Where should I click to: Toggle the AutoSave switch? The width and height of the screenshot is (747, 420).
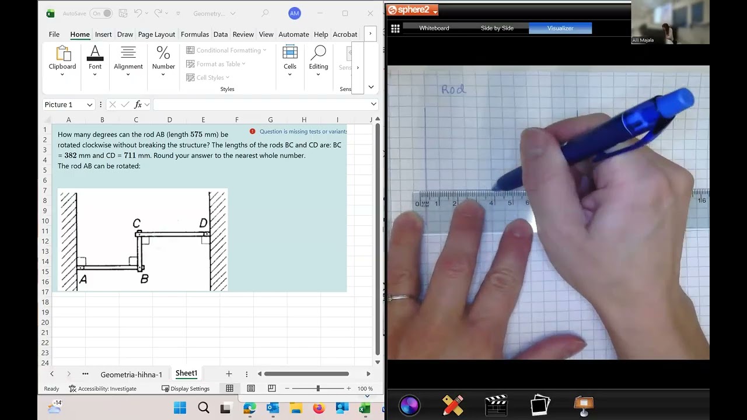101,13
